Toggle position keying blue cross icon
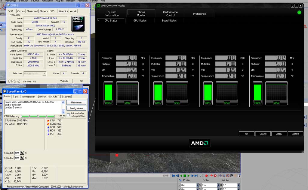Screen dimensions: 308x190 click(x=220, y=176)
